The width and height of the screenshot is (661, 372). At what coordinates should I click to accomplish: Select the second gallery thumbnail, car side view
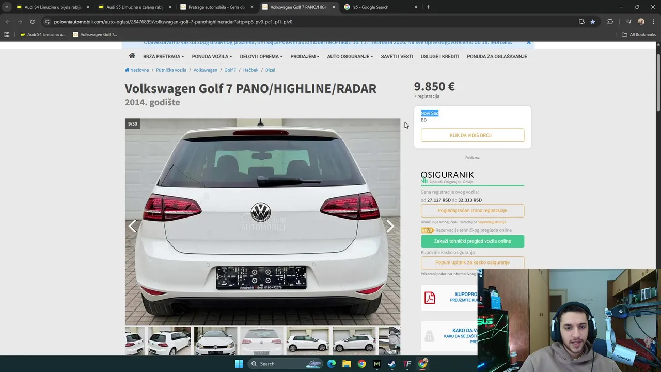[169, 341]
